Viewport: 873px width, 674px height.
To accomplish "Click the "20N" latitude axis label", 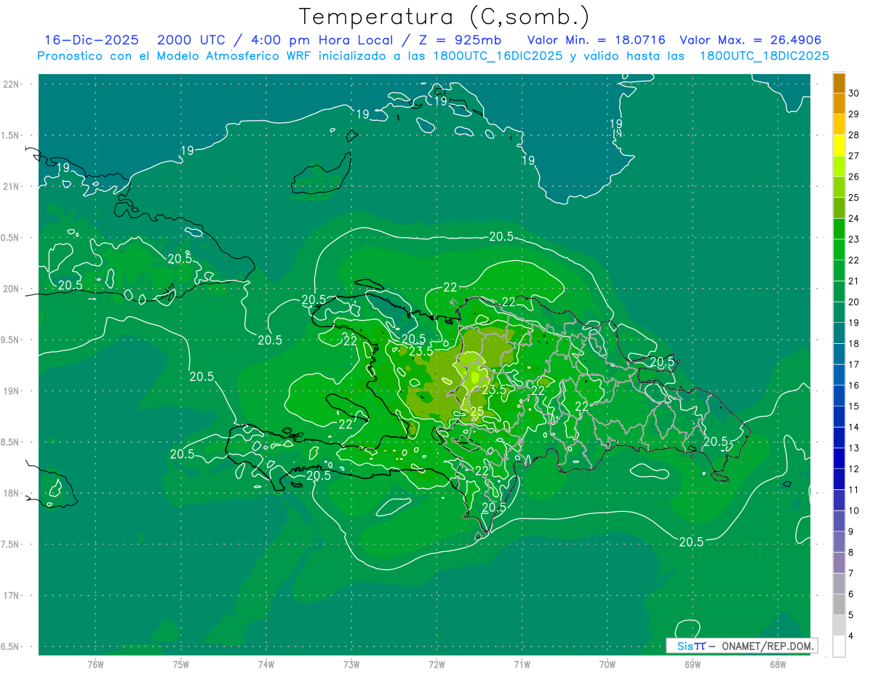I will pyautogui.click(x=11, y=289).
